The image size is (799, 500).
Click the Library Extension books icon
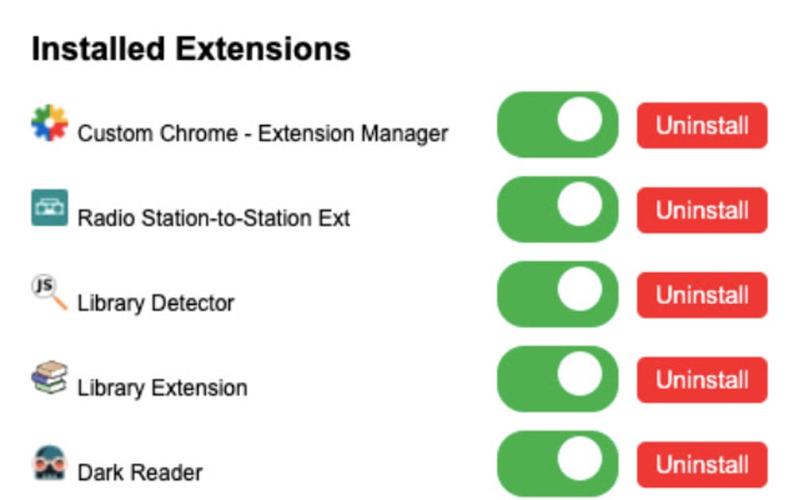click(x=49, y=377)
